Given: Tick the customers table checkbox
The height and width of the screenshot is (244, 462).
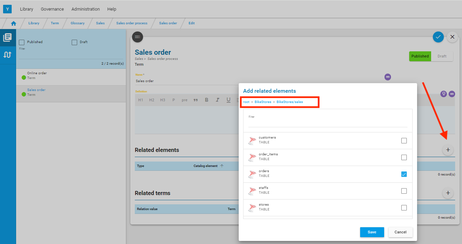Looking at the screenshot, I should pos(404,141).
